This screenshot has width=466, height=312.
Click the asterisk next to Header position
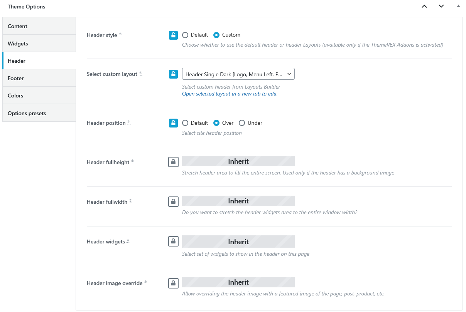(129, 122)
